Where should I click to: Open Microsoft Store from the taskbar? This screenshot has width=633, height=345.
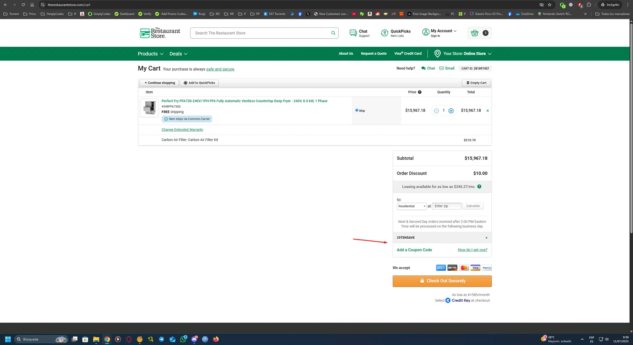85,339
